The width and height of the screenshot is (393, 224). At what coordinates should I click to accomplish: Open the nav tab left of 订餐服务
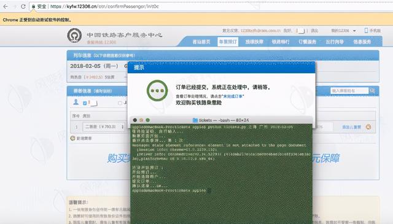coord(281,42)
